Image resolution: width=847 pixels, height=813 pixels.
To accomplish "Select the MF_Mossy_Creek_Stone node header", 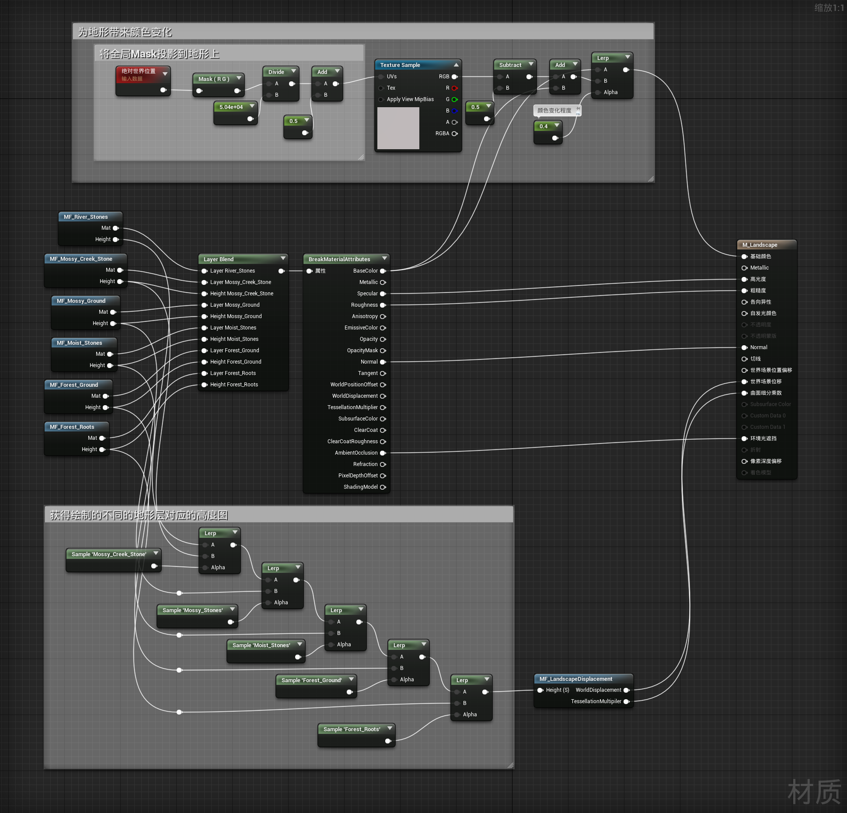I will click(81, 259).
